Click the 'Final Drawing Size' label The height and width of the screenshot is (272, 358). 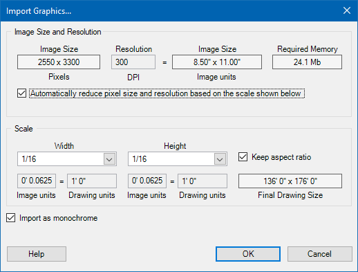[x=290, y=195]
